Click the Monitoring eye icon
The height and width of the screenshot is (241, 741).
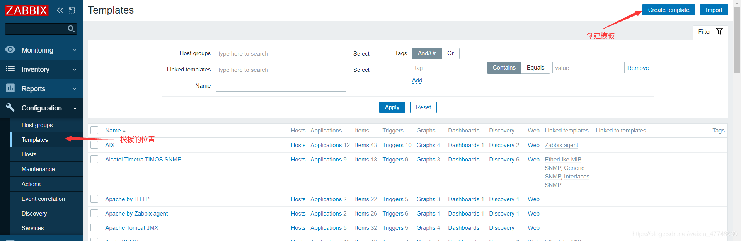pos(10,49)
